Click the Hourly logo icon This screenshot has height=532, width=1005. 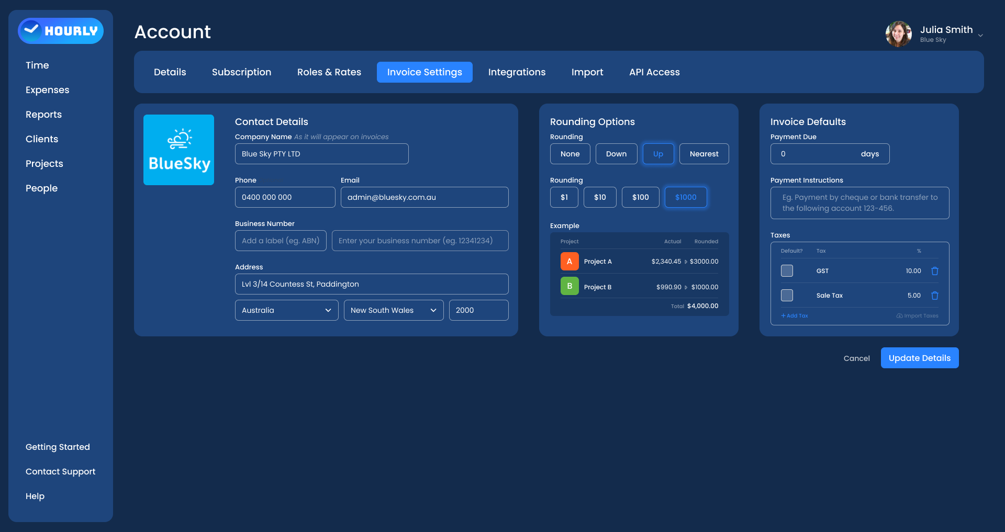tap(32, 30)
